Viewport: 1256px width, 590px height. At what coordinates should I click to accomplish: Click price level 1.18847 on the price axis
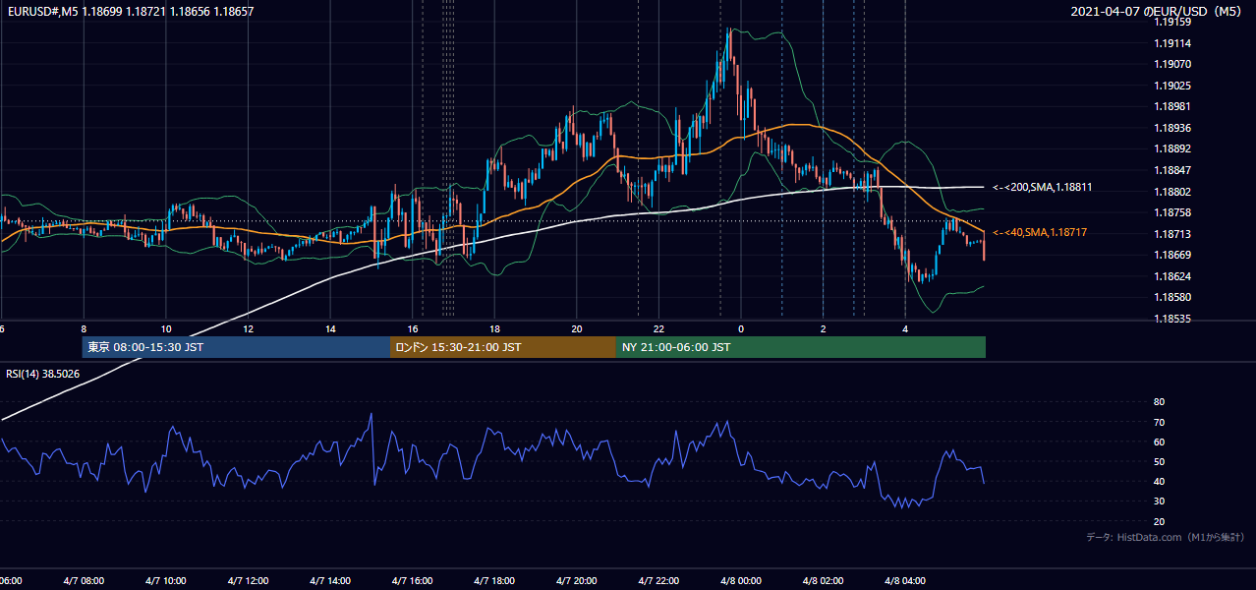tap(1171, 170)
